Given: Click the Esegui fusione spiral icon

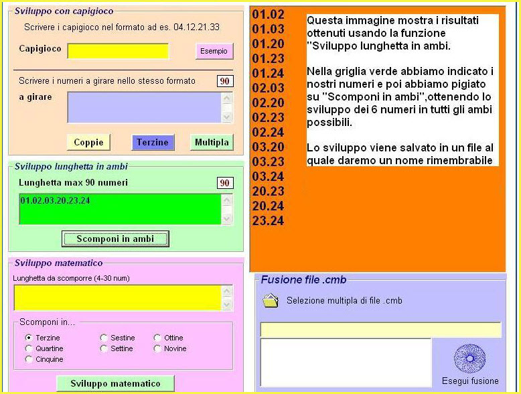Looking at the screenshot, I should tap(469, 358).
